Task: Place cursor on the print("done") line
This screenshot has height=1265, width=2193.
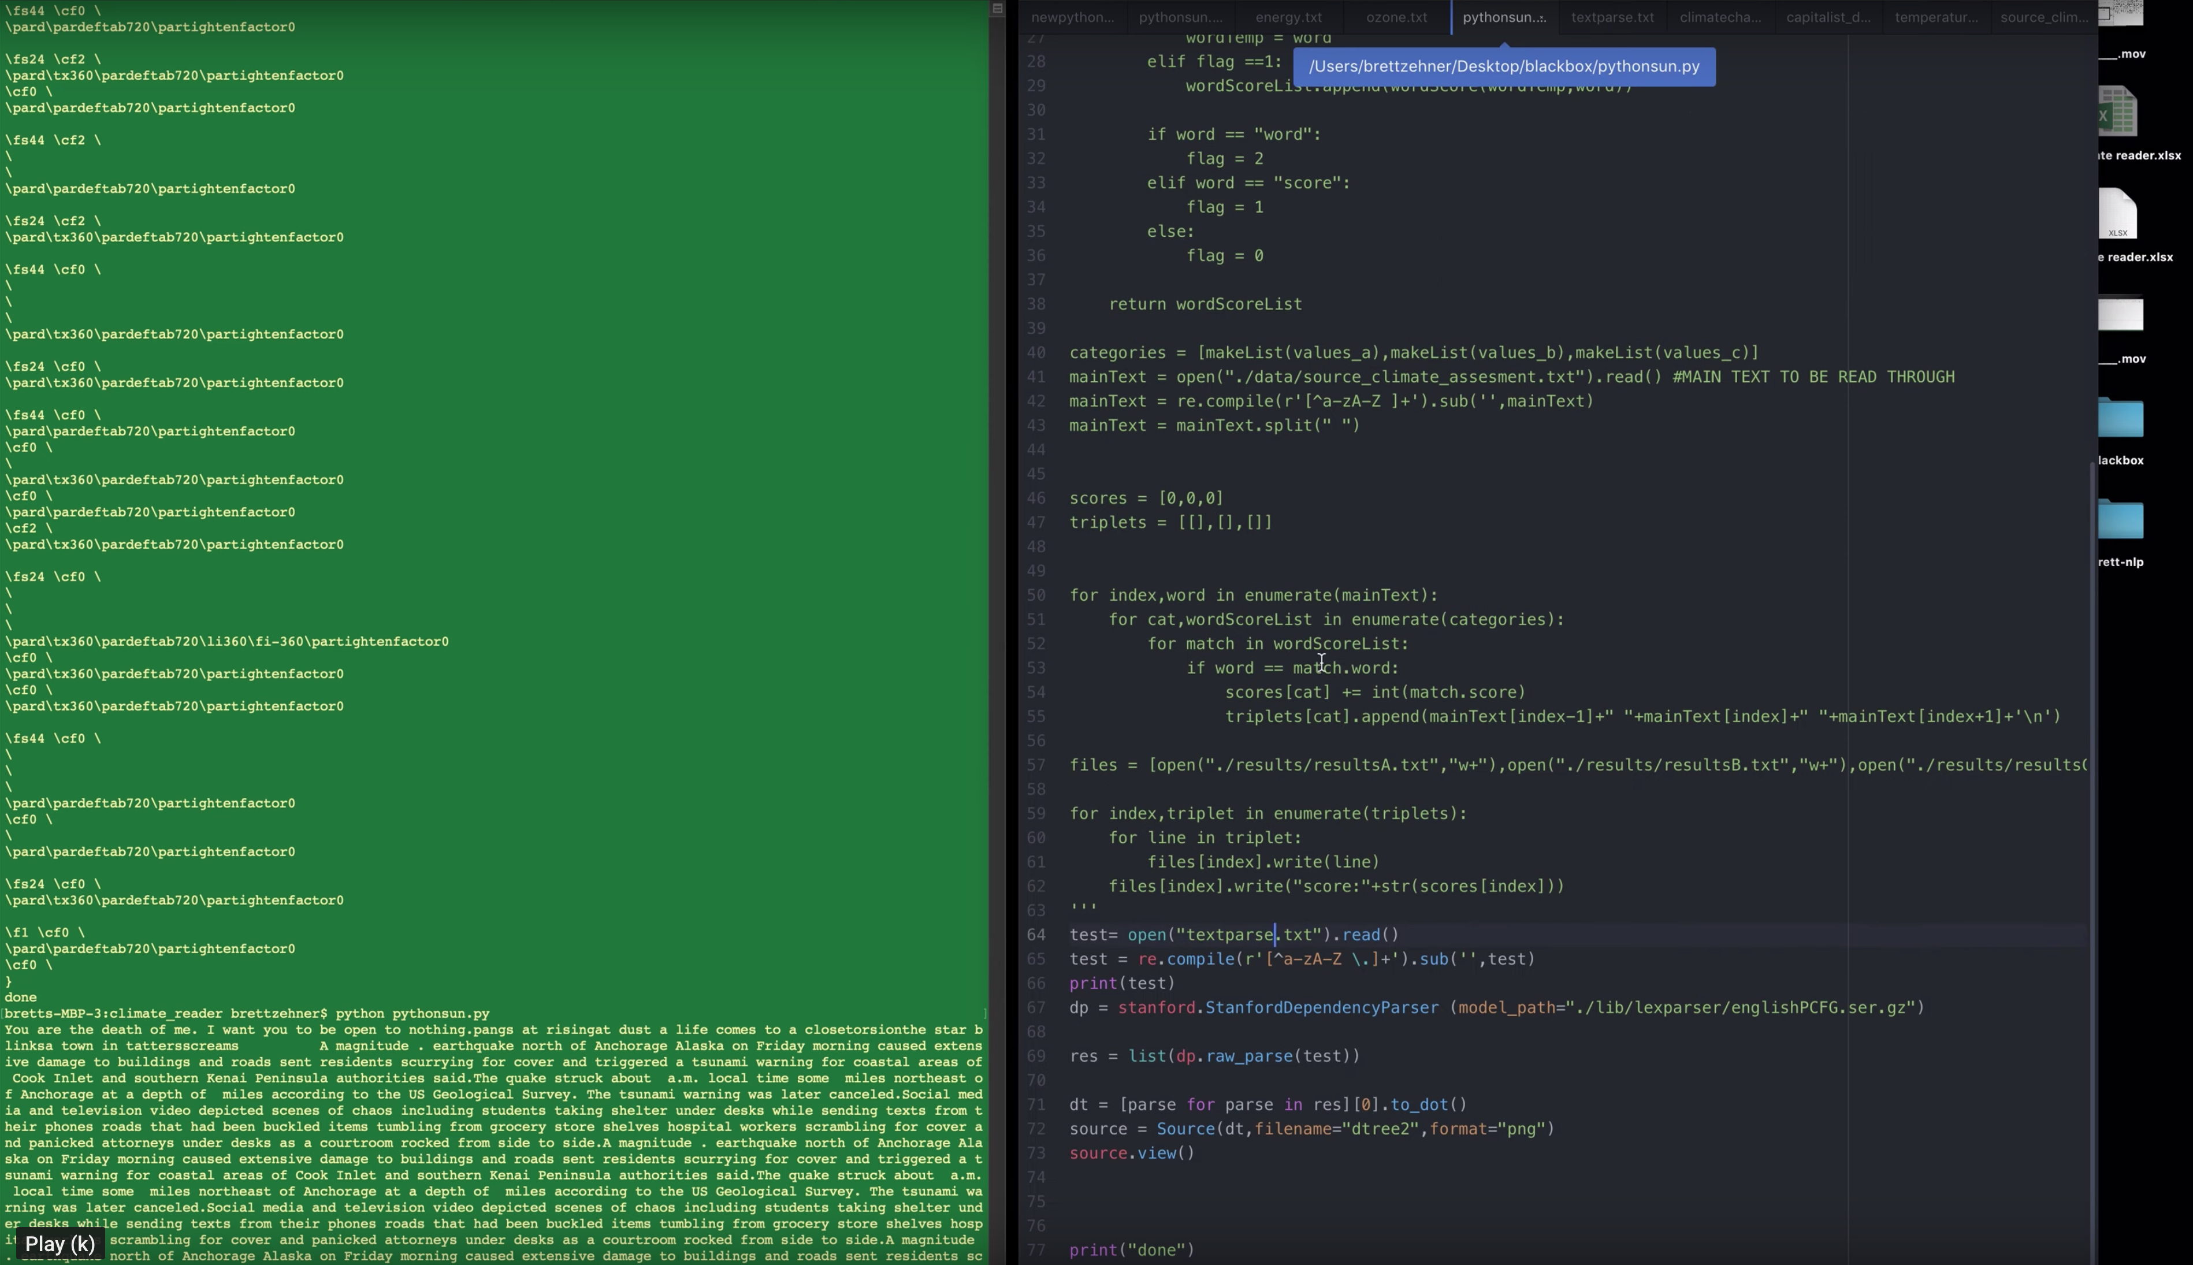Action: tap(1131, 1250)
